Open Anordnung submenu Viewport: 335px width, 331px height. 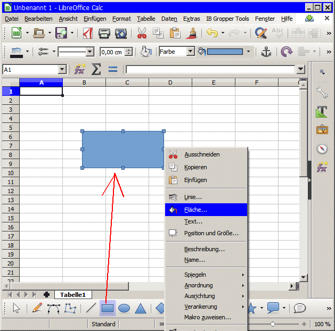coord(206,285)
